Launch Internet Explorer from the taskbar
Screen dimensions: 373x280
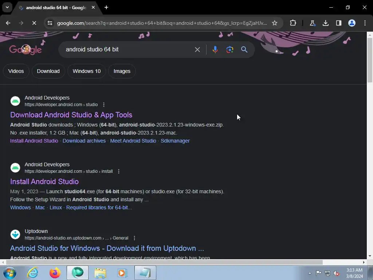pyautogui.click(x=32, y=273)
